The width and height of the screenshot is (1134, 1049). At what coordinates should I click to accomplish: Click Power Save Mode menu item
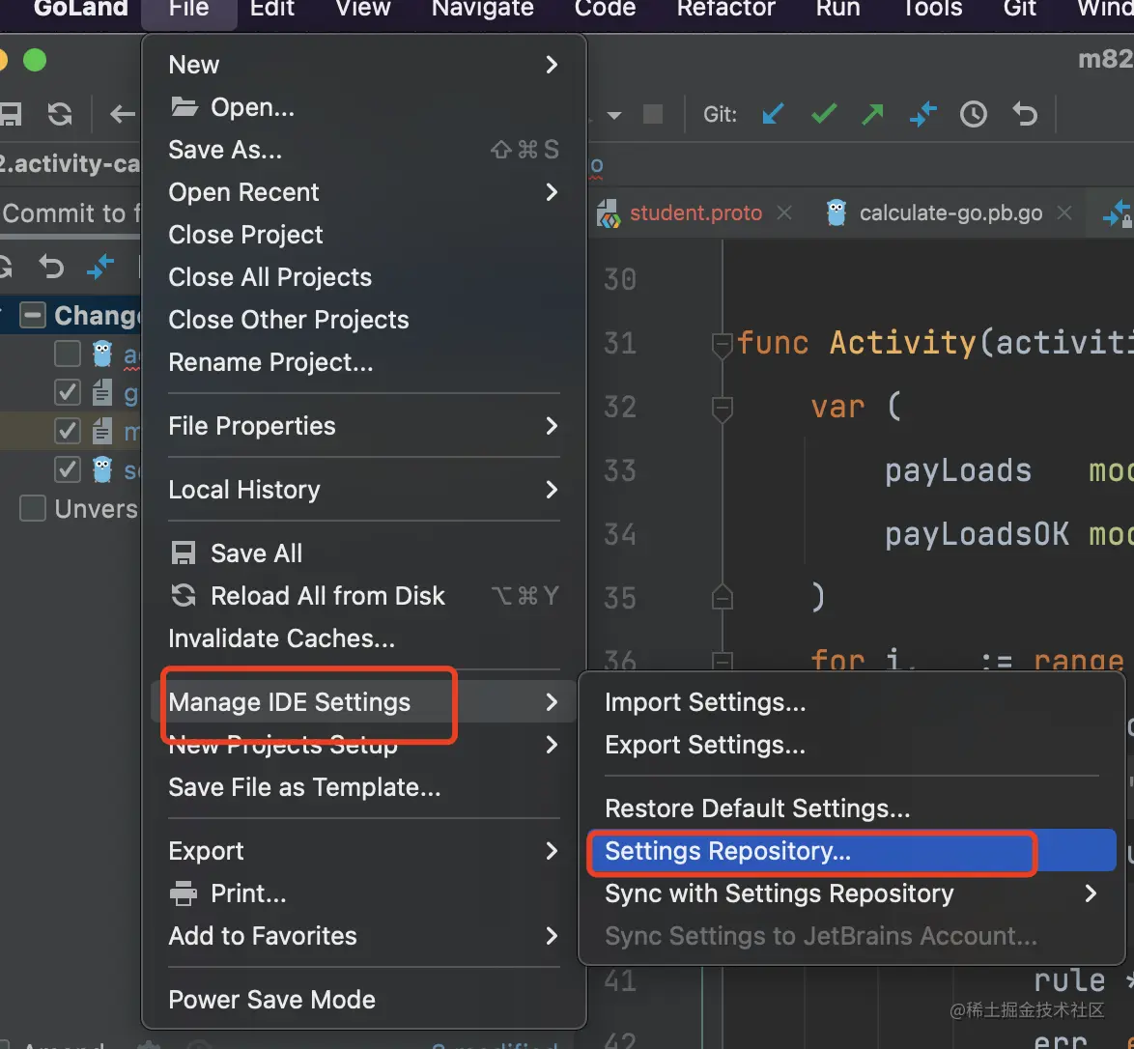pos(364,999)
